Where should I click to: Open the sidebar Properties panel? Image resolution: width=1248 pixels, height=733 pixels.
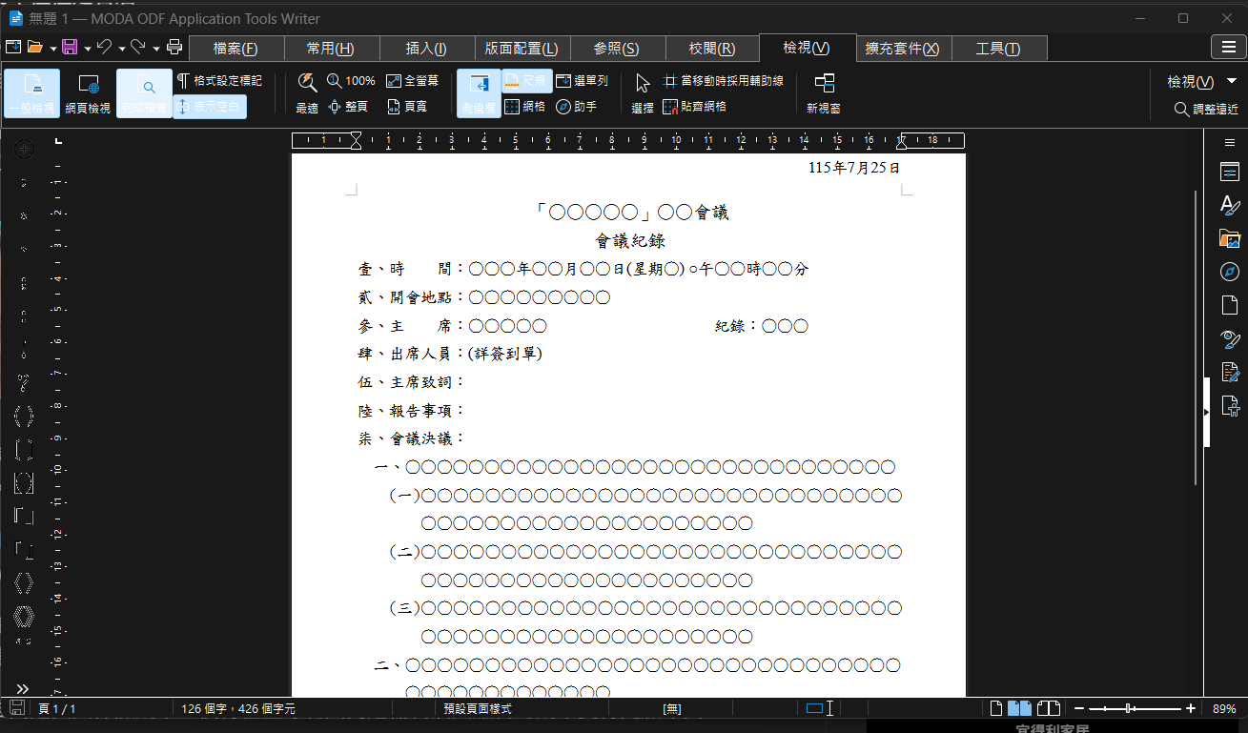click(x=1230, y=173)
